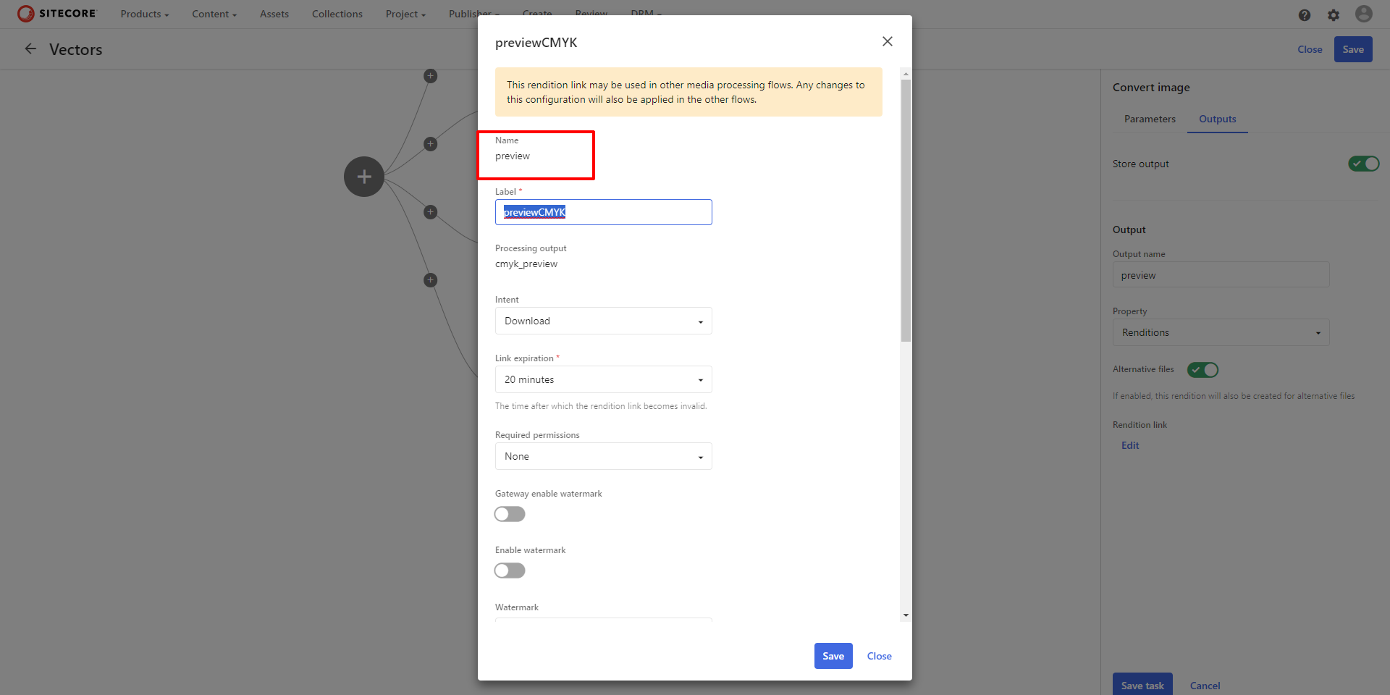
Task: Open Property dropdown showing Renditions
Action: (1221, 332)
